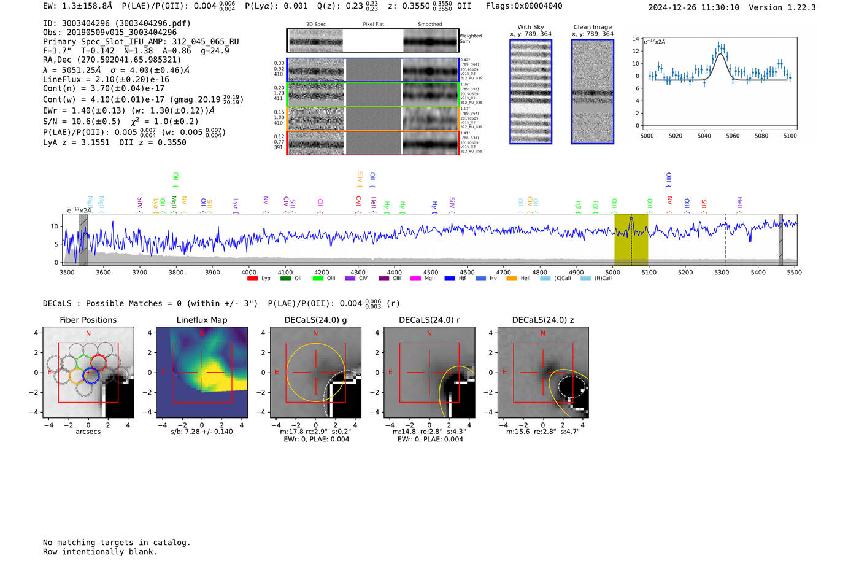The height and width of the screenshot is (585, 859).
Task: Click the yellow highlighted band in spectrum
Action: click(x=631, y=240)
